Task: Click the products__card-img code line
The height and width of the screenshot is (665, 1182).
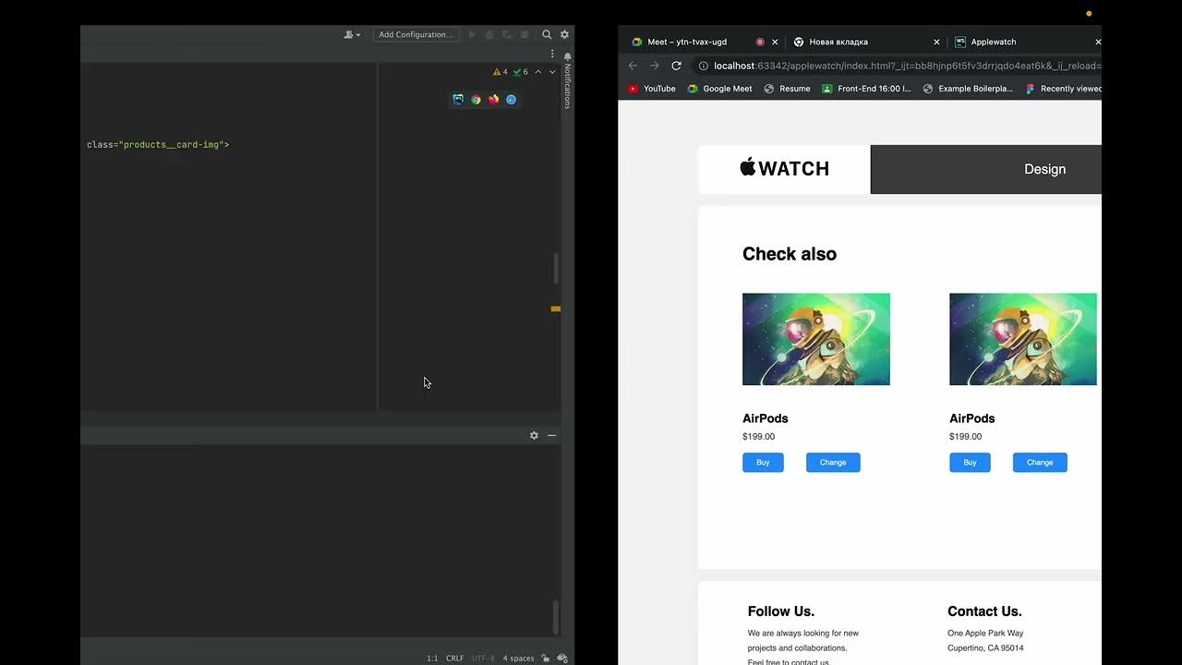Action: 158,145
